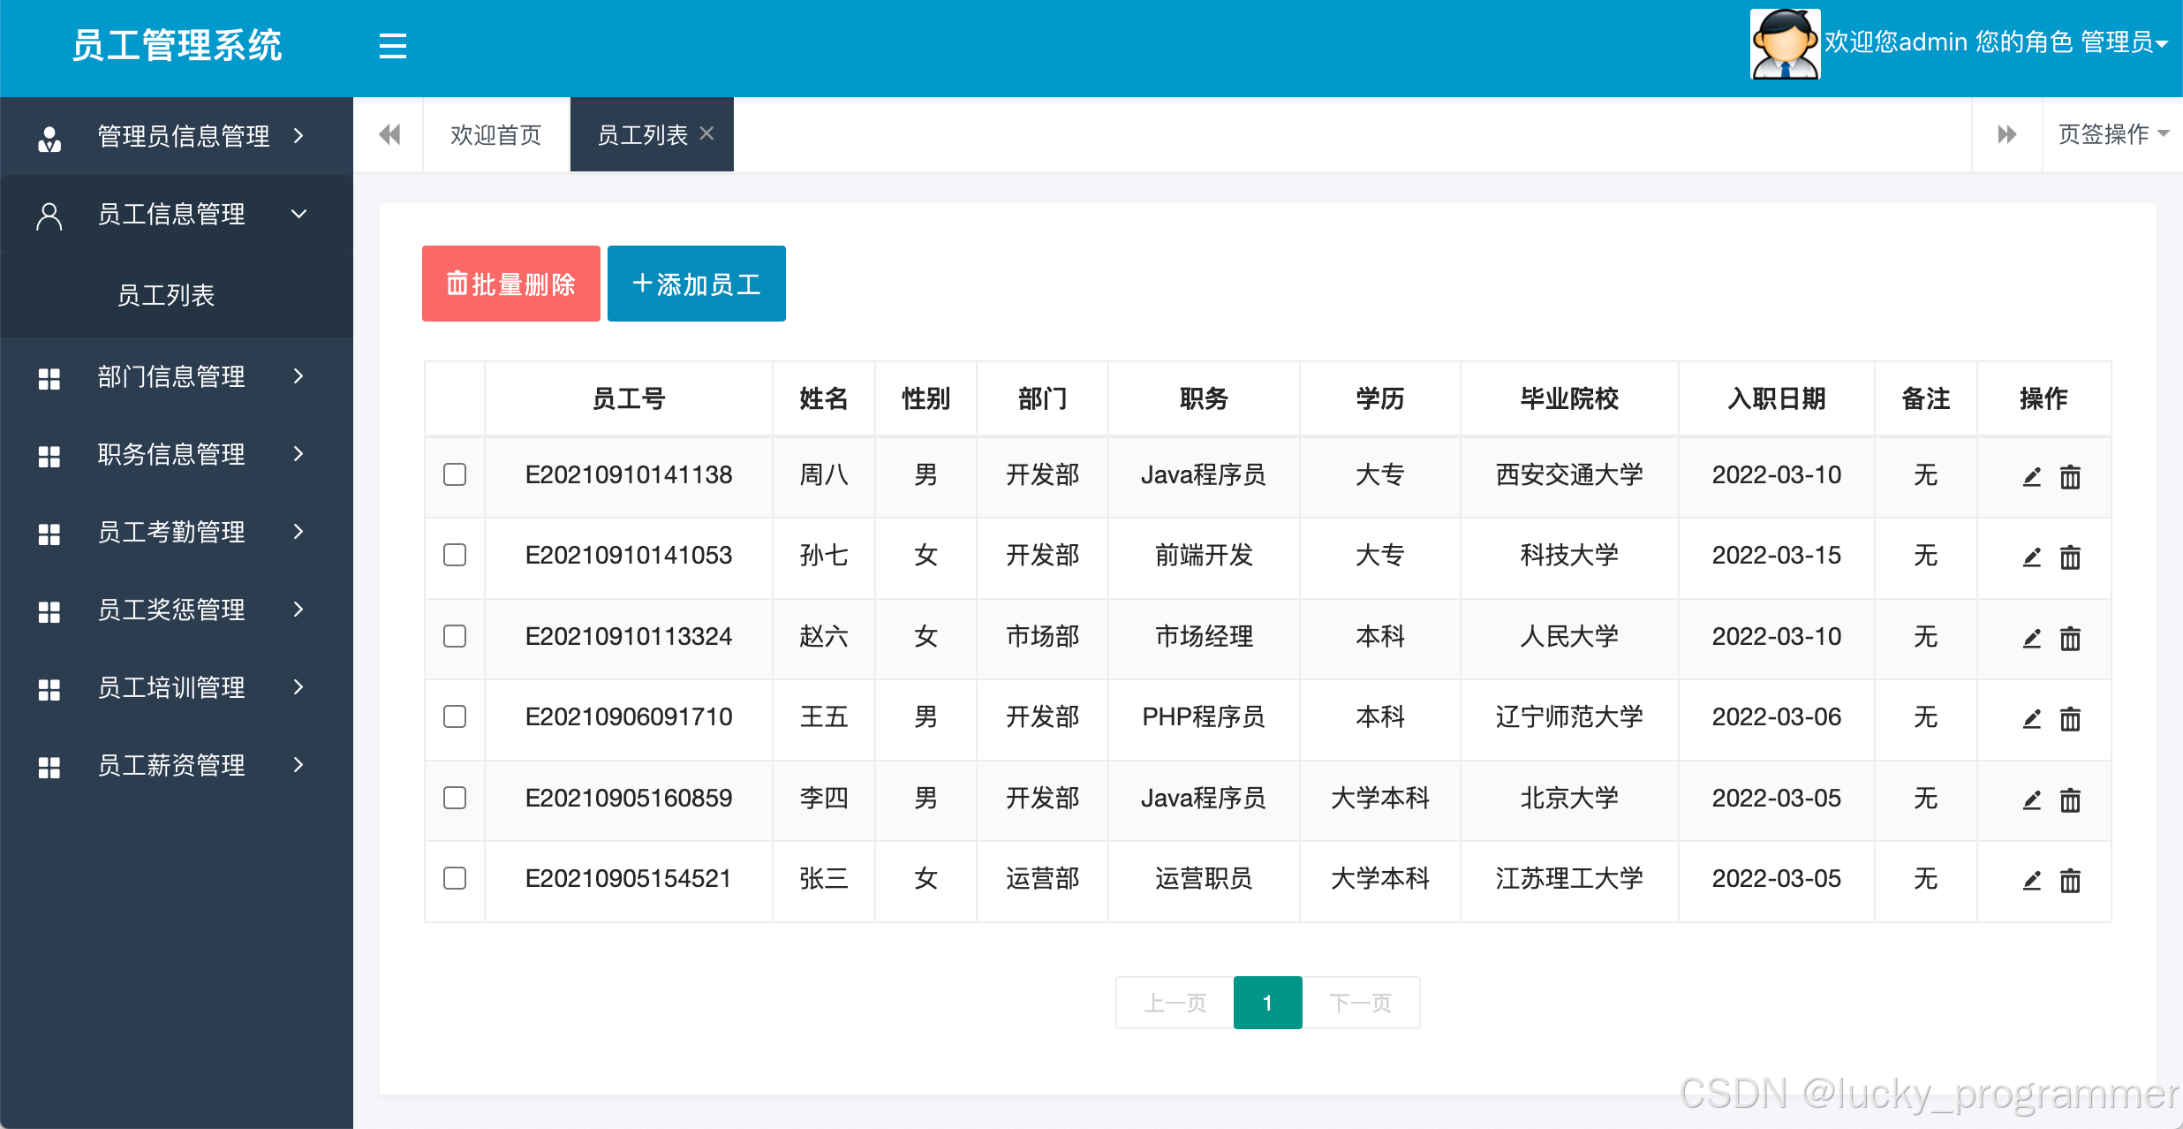This screenshot has height=1129, width=2183.
Task: Click the admin avatar image
Action: (x=1785, y=44)
